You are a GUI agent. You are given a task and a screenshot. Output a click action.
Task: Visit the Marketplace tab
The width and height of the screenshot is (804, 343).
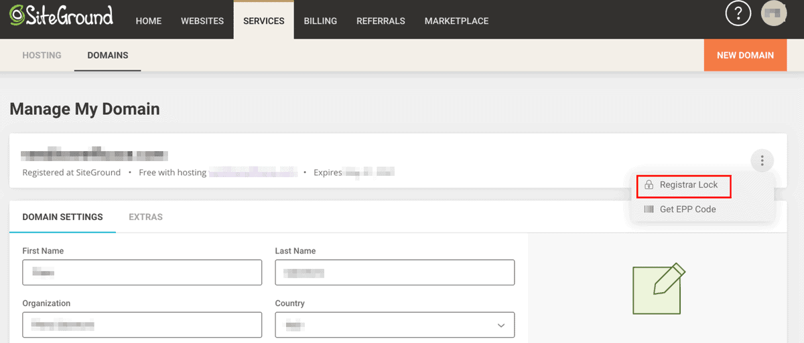coord(456,21)
